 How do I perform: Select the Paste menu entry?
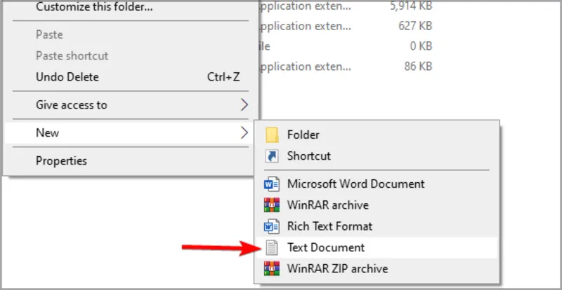49,34
